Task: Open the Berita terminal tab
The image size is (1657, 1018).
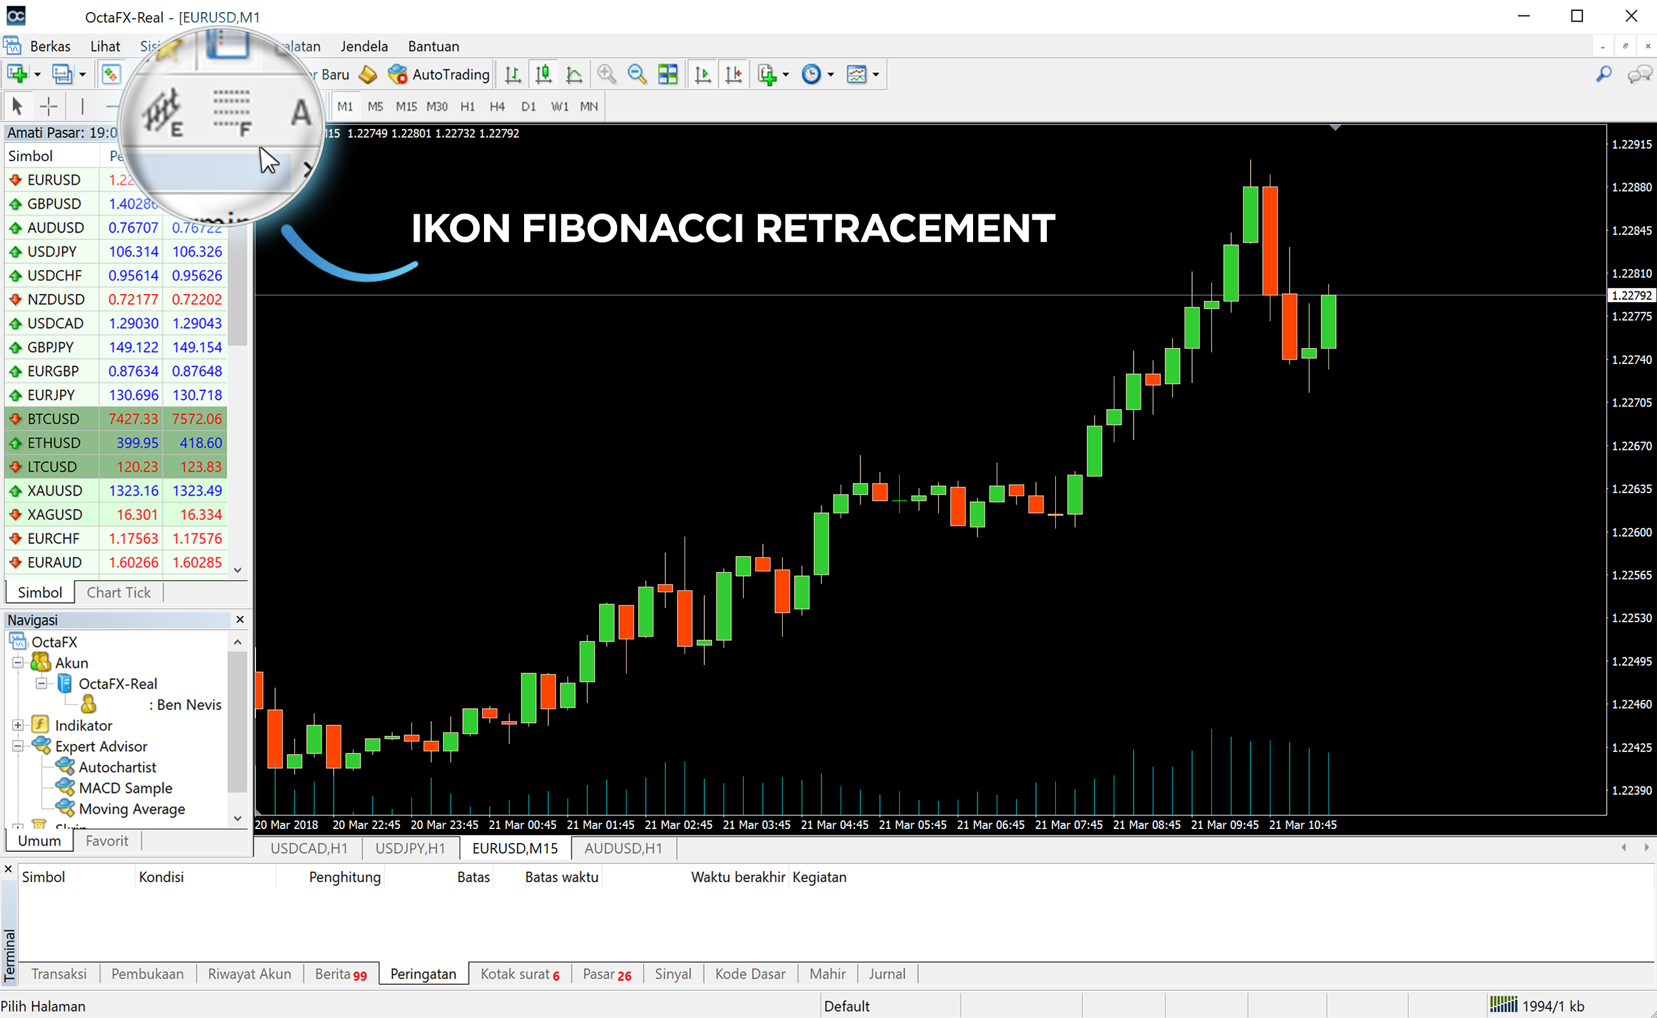Action: 341,973
